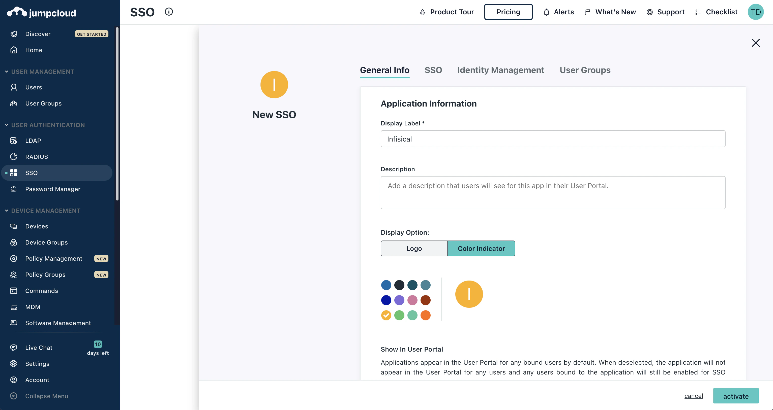This screenshot has width=773, height=410.
Task: Open the Discover rocket icon
Action: click(14, 34)
